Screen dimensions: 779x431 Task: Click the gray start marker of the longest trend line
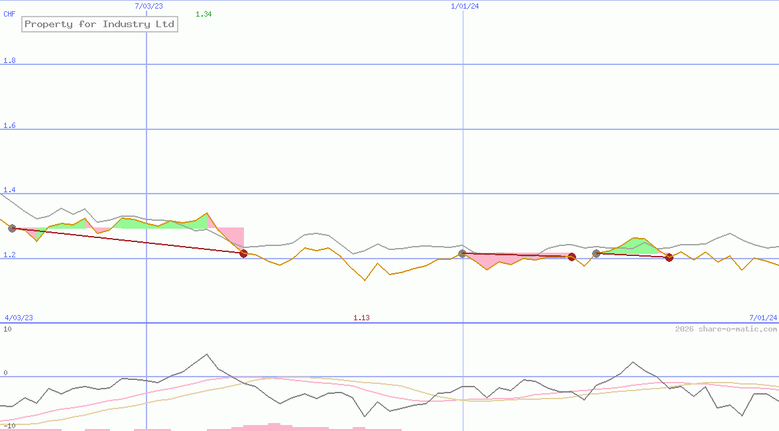(12, 228)
